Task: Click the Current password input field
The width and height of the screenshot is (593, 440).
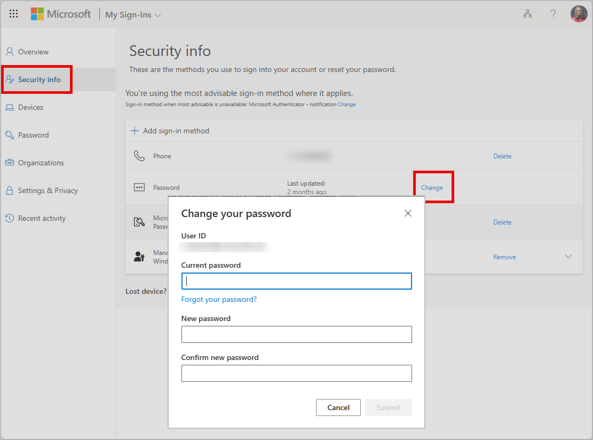Action: click(x=296, y=281)
